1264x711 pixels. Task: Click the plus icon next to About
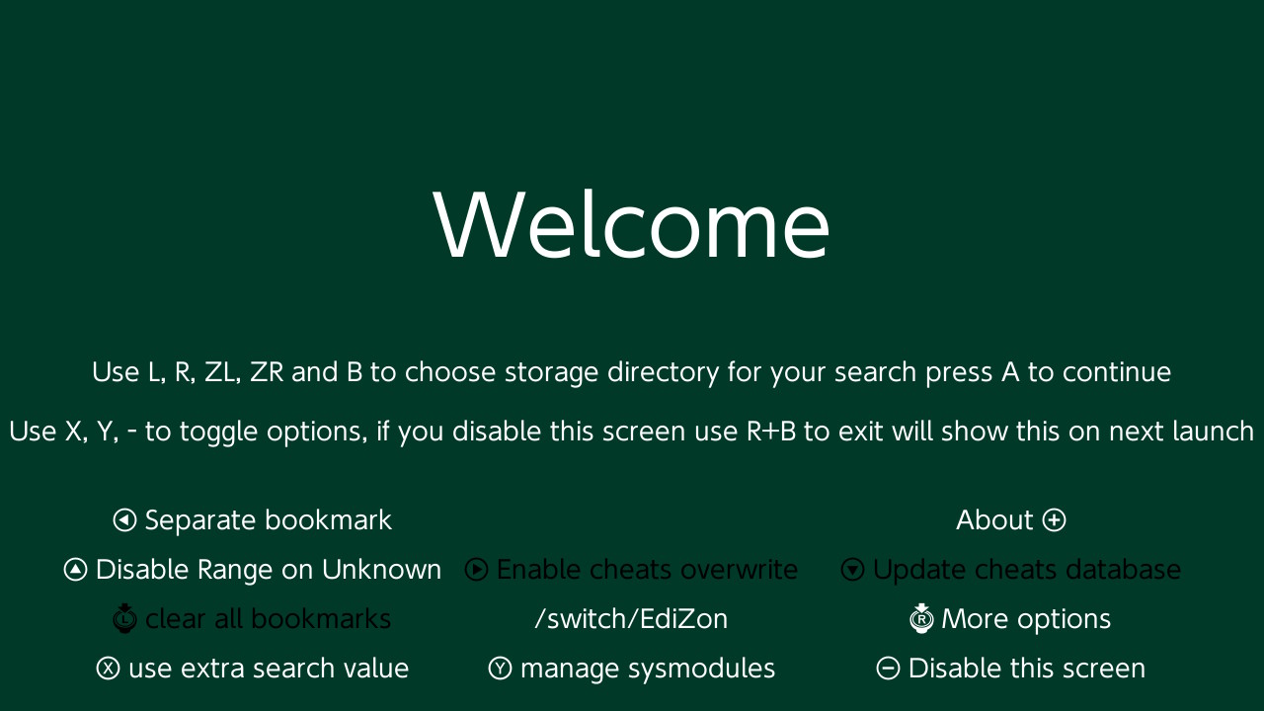[1055, 520]
